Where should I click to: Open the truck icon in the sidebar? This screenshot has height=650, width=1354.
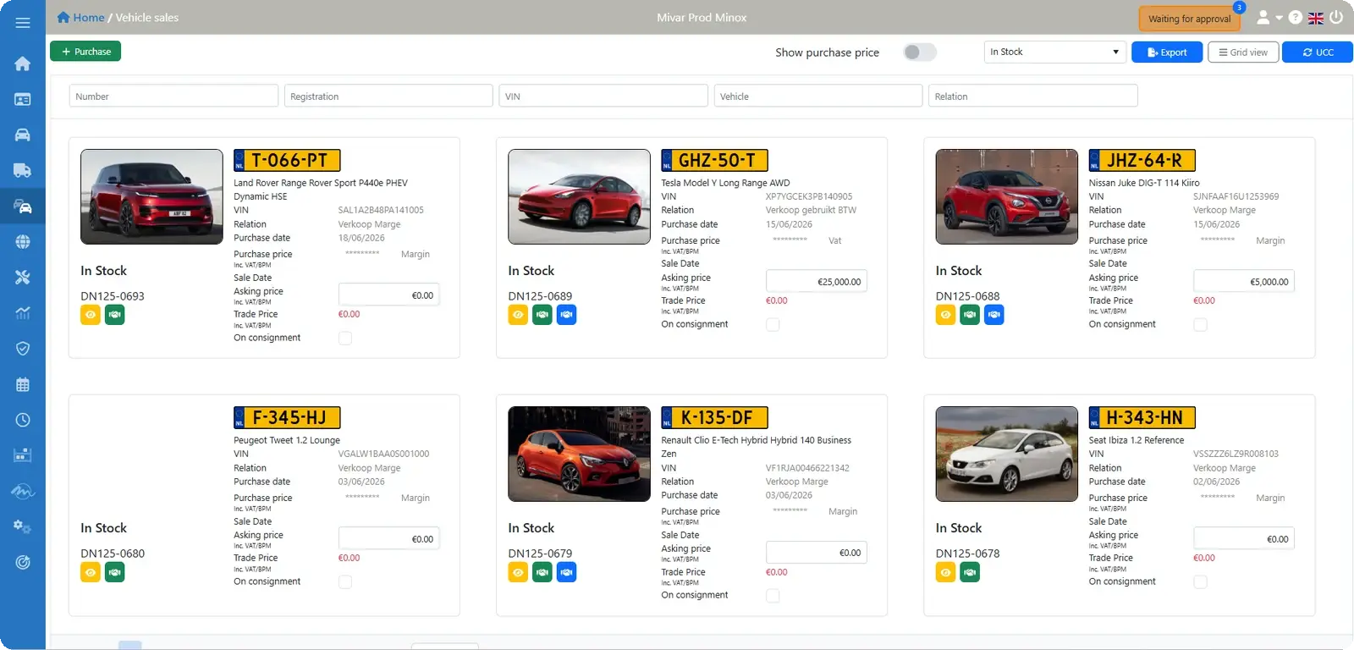point(23,170)
